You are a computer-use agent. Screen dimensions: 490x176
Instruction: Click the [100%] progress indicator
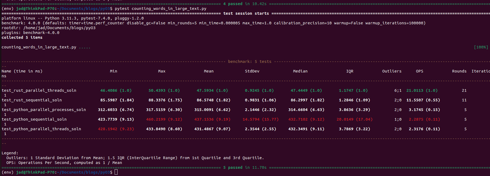click(481, 47)
